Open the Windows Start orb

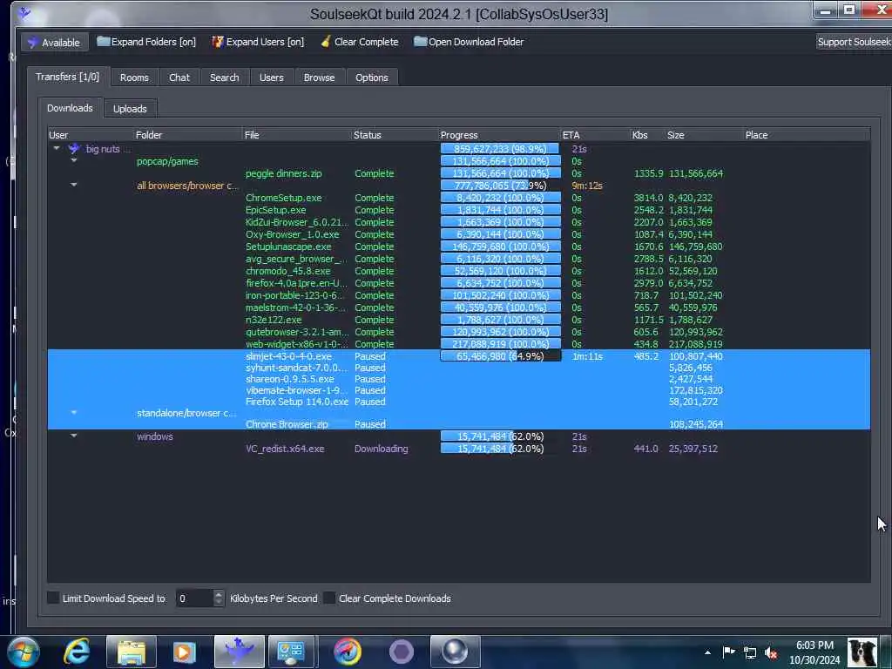coord(24,652)
